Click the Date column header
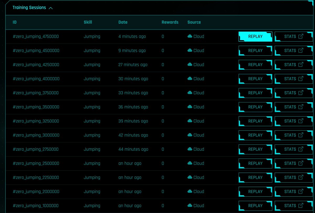Image resolution: width=315 pixels, height=213 pixels. click(x=123, y=22)
